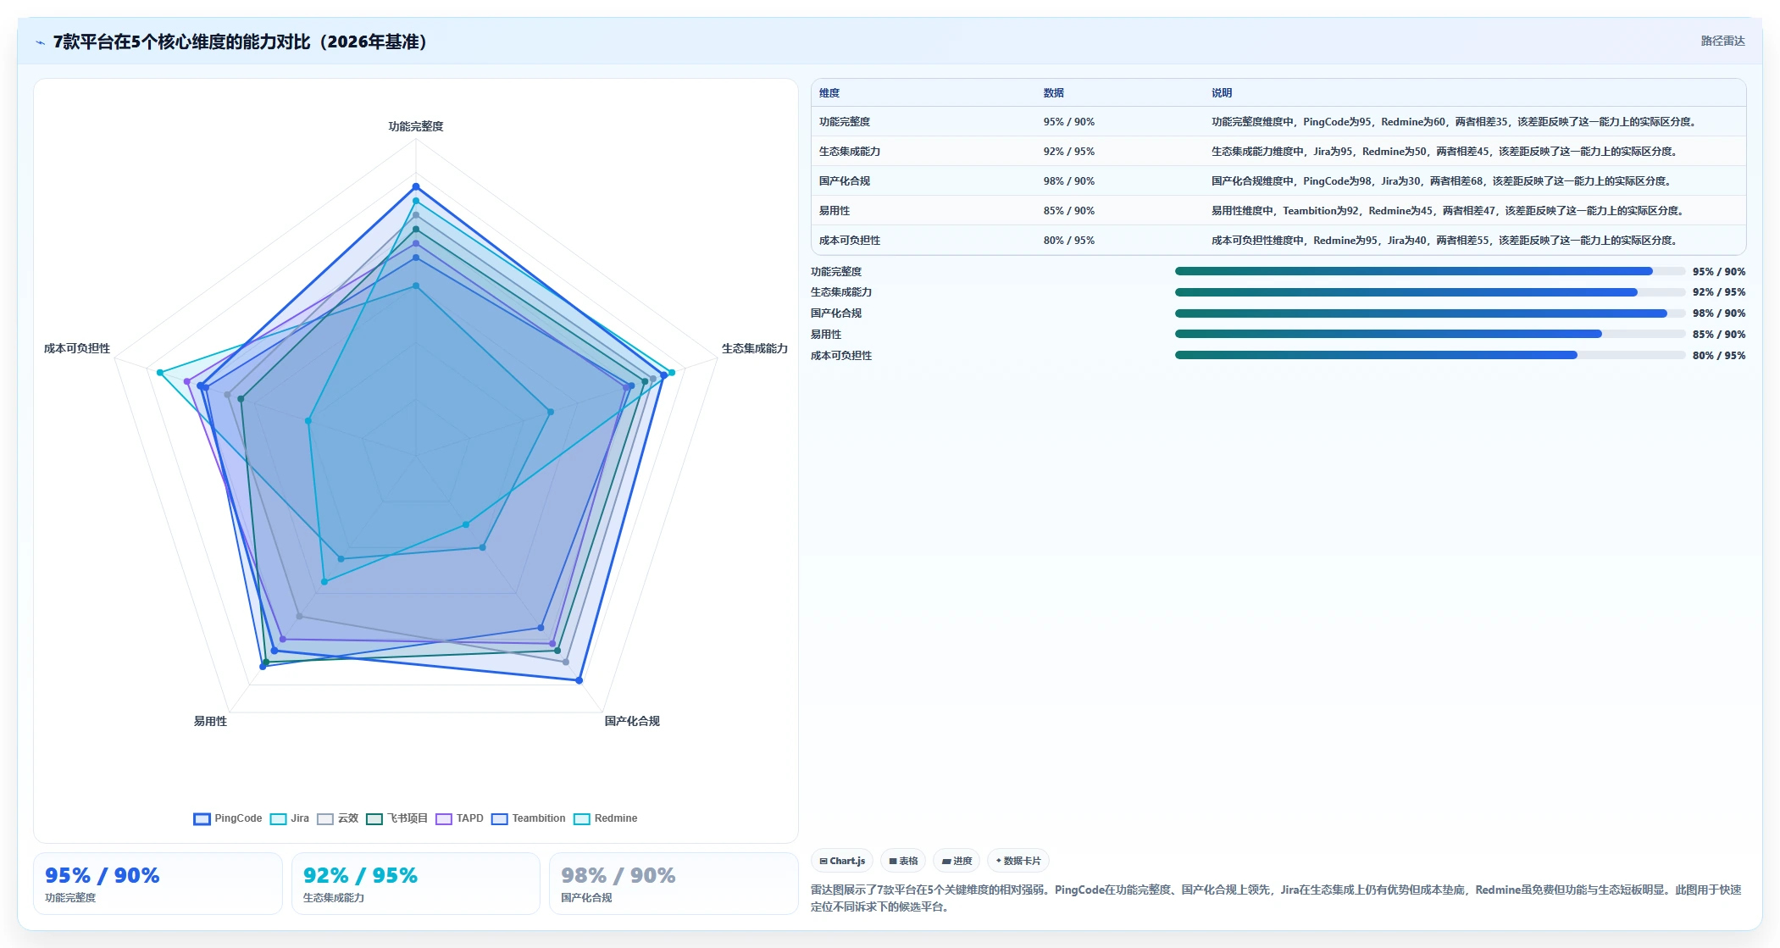The width and height of the screenshot is (1780, 948).
Task: Click the header icon beside the title
Action: [x=40, y=42]
